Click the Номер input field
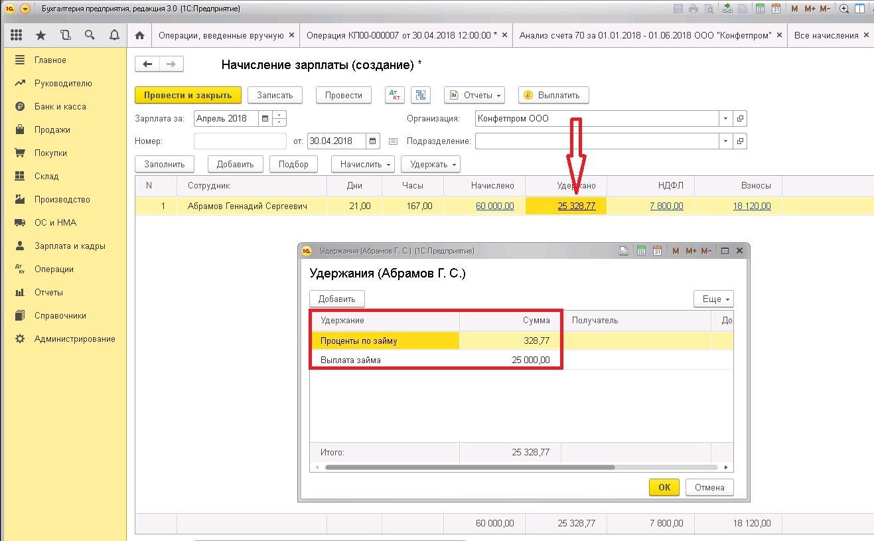 (x=240, y=141)
